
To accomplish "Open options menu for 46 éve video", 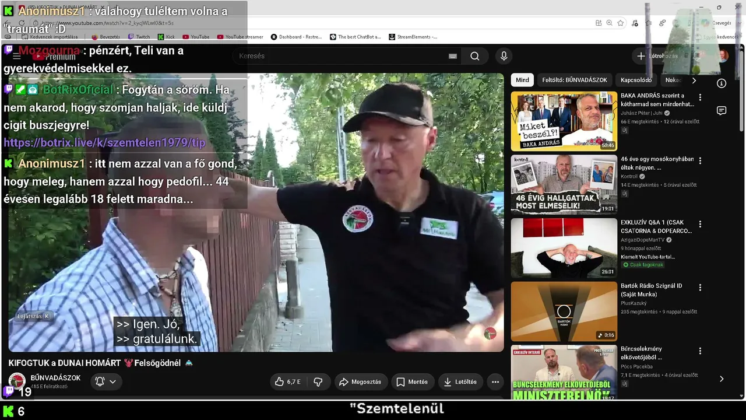I will click(700, 160).
